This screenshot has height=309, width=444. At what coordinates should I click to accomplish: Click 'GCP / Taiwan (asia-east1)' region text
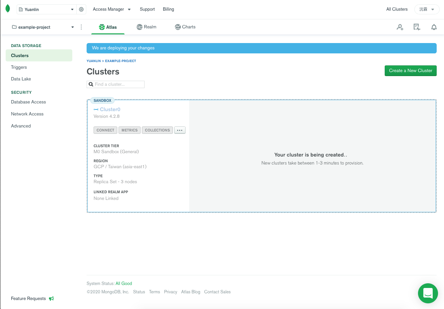point(120,167)
